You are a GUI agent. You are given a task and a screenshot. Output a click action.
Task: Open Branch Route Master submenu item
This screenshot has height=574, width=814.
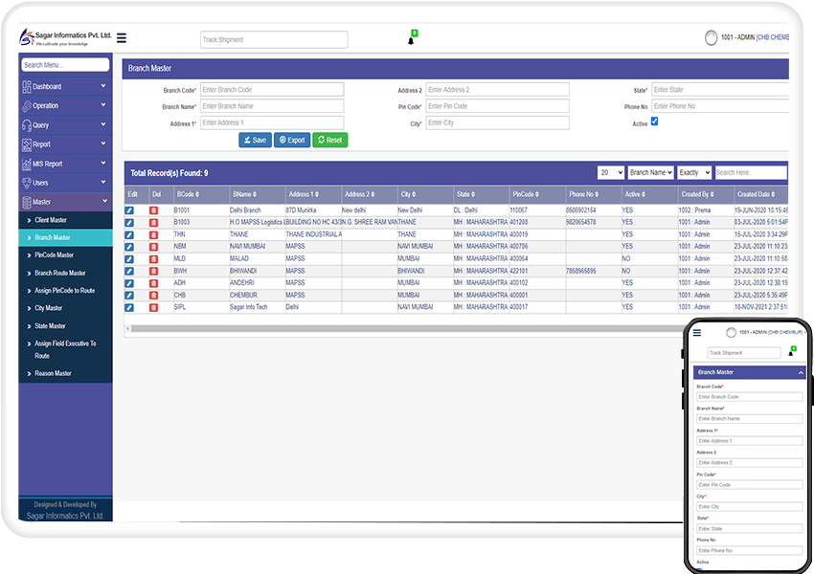click(x=65, y=273)
